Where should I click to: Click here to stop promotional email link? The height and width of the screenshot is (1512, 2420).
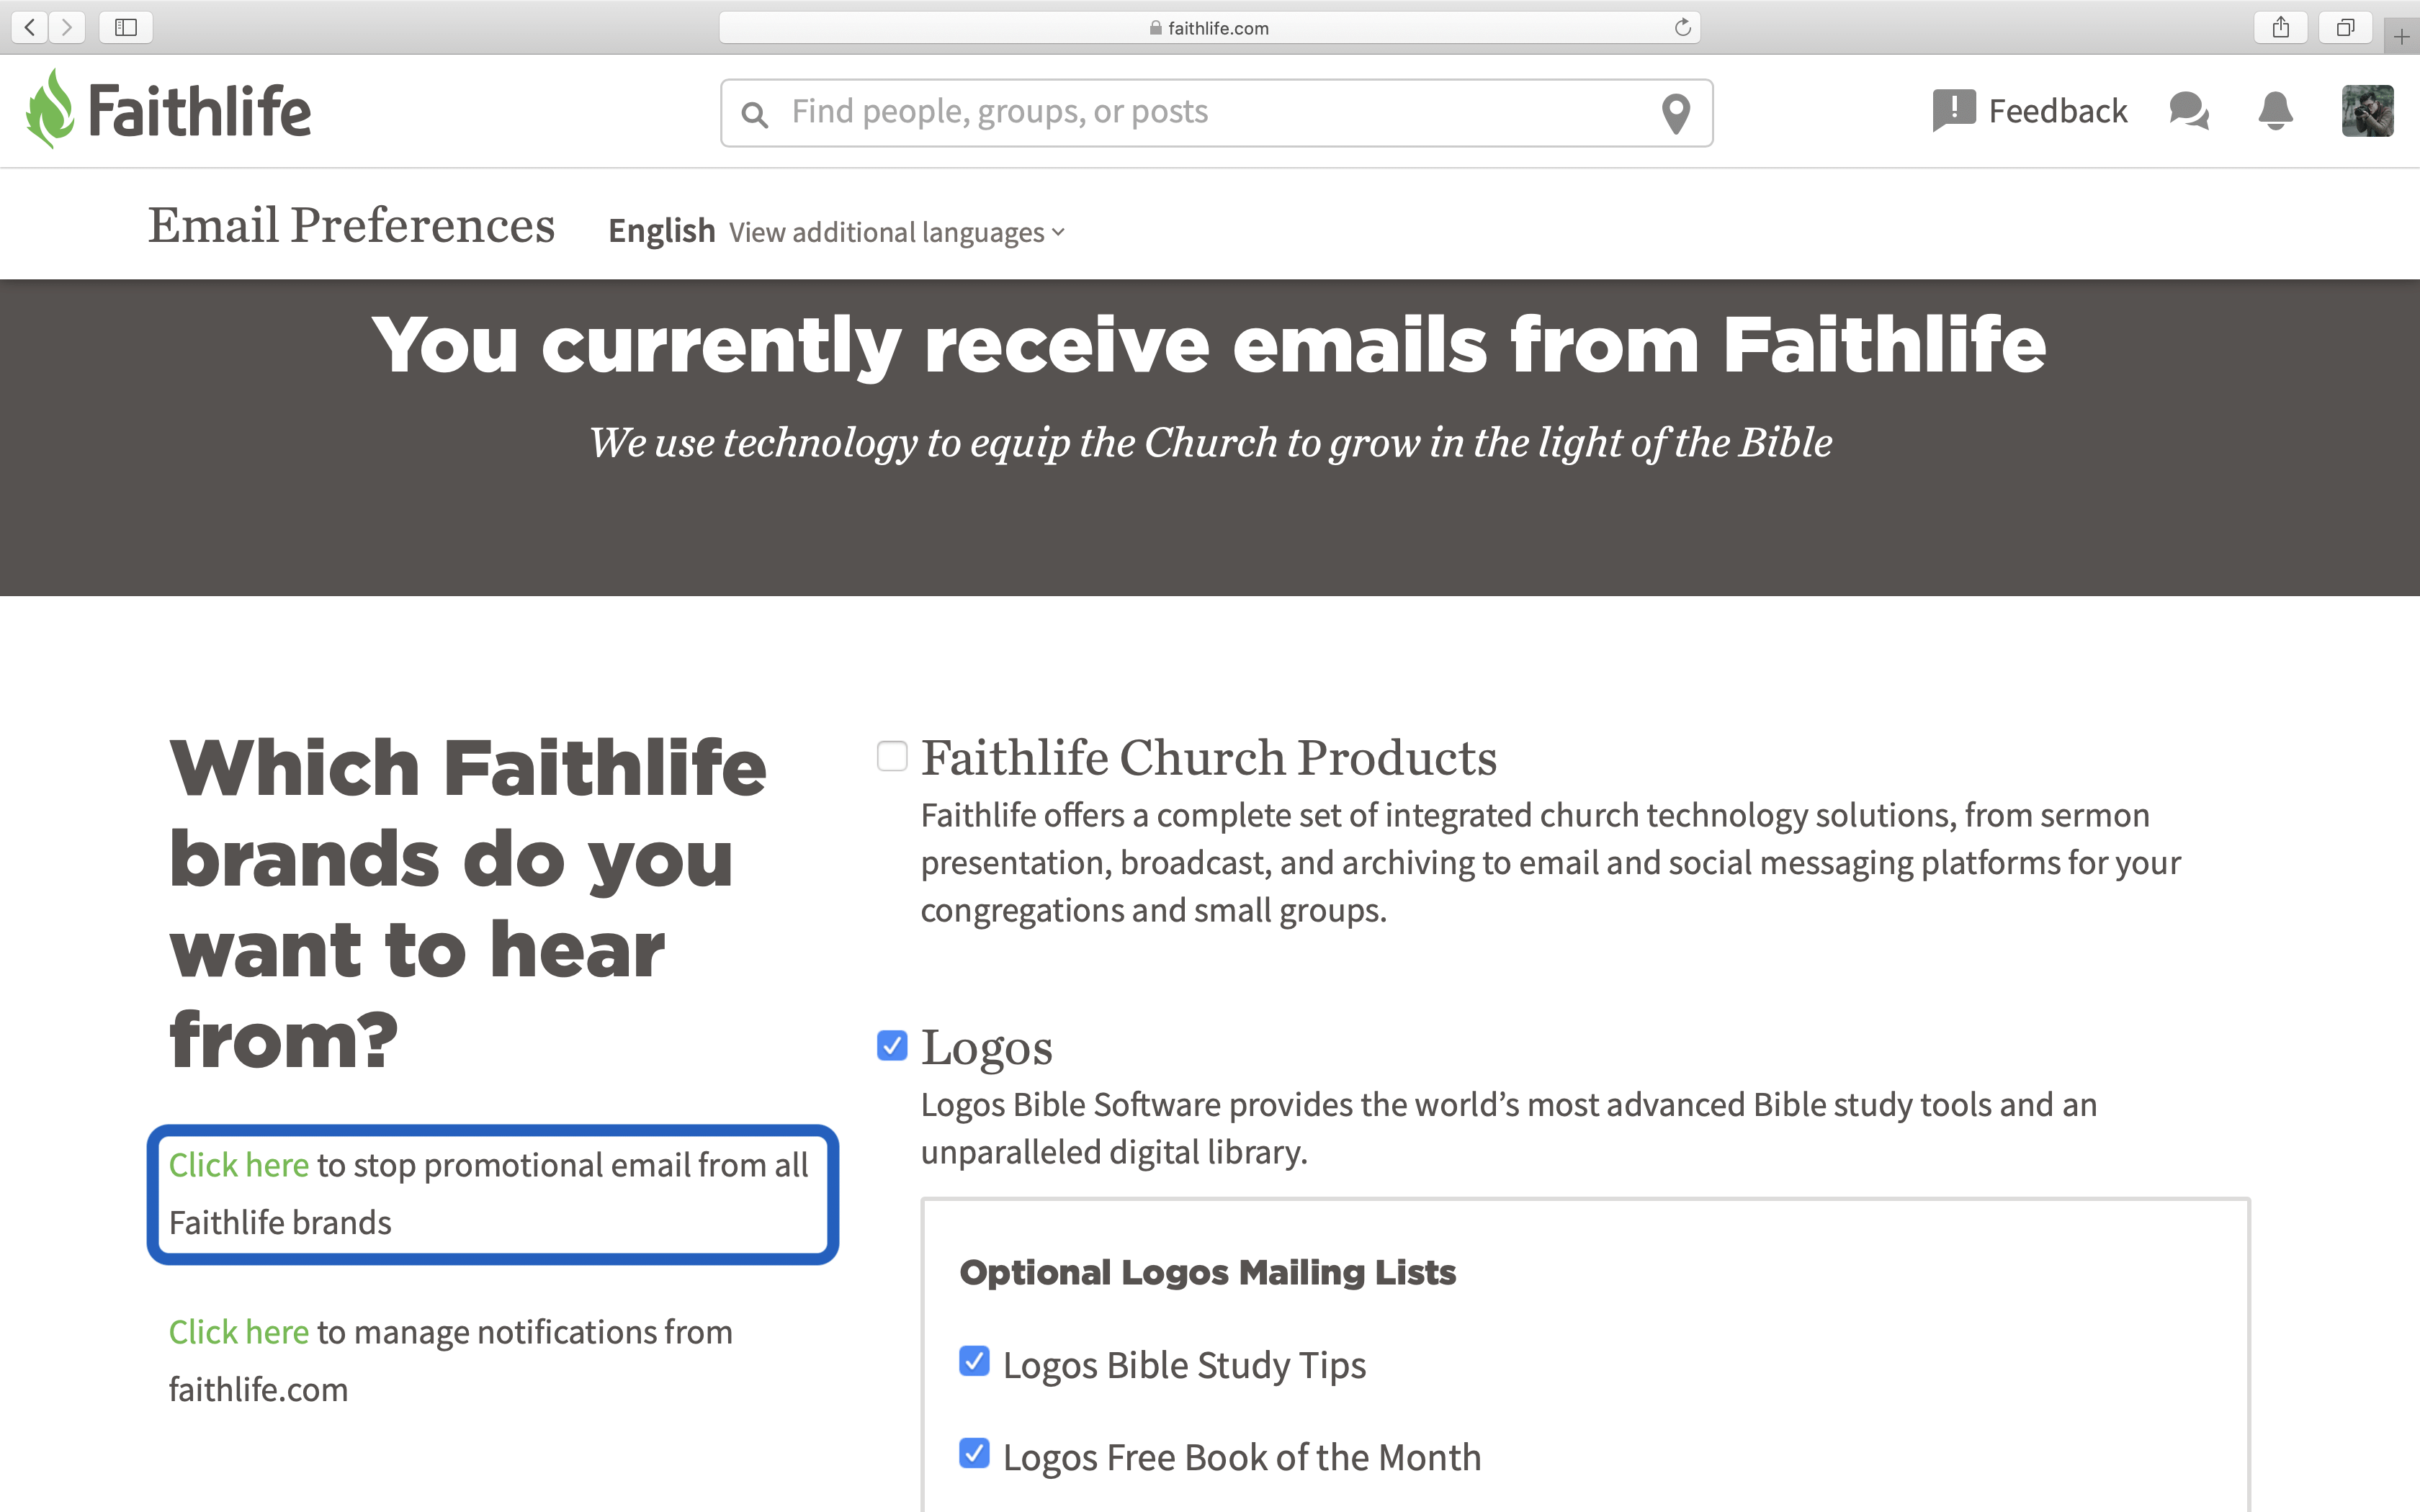coord(239,1164)
